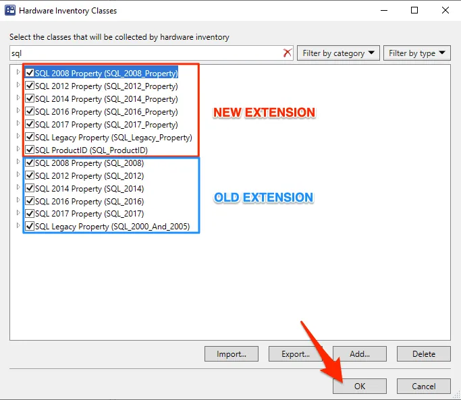This screenshot has width=461, height=400.
Task: Select SQL 2012 Property (SQL_2012_Property) row text
Action: click(106, 86)
